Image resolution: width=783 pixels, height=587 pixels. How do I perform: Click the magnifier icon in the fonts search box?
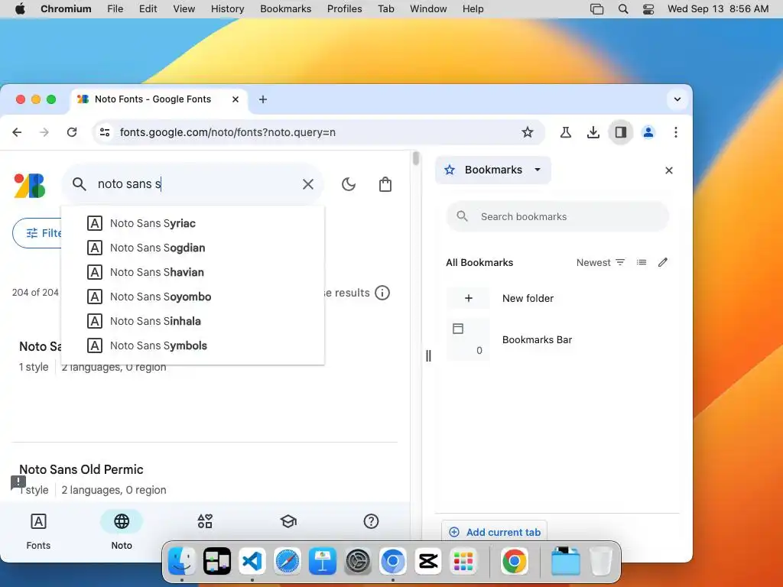pyautogui.click(x=79, y=184)
